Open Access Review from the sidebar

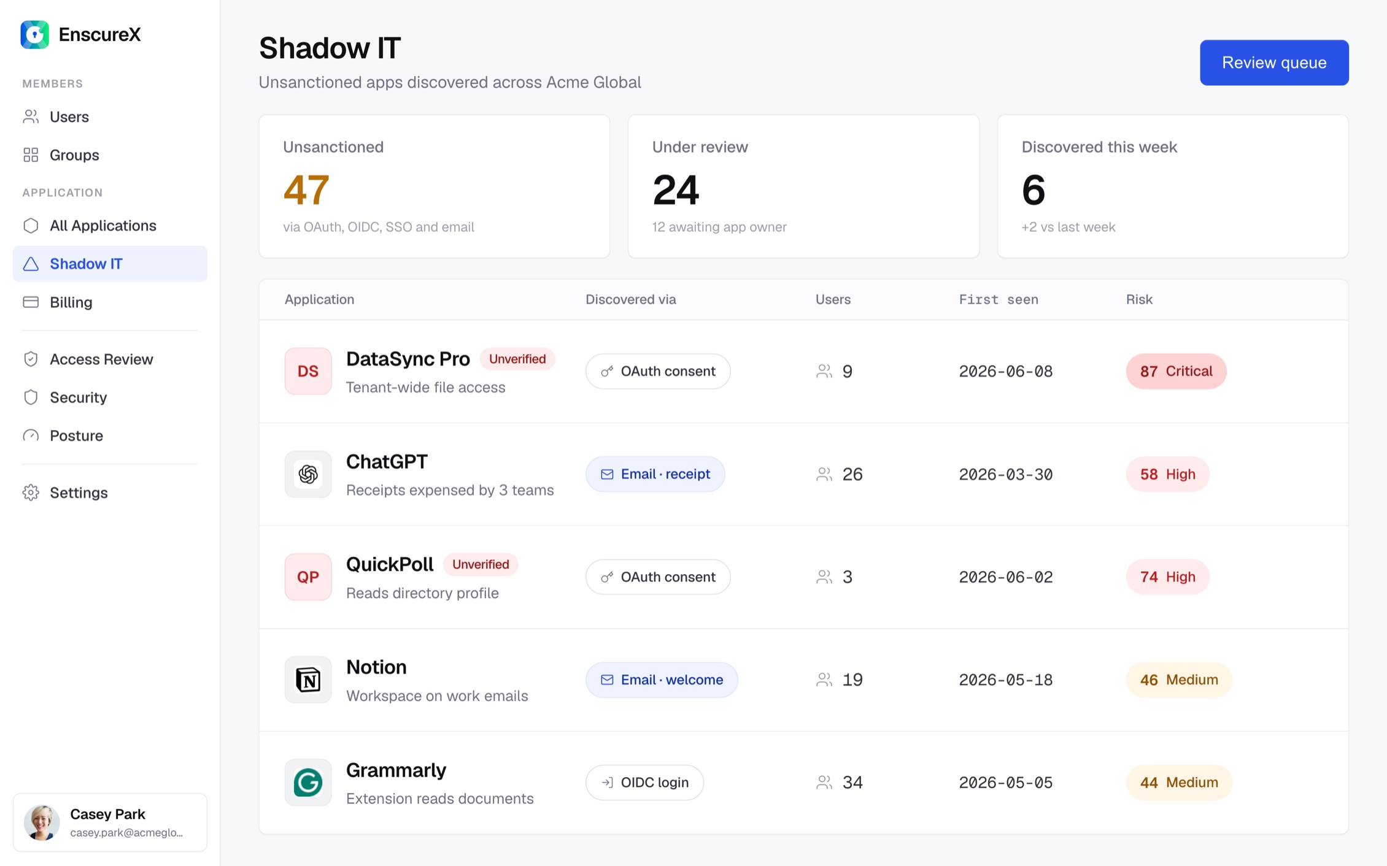(110, 359)
